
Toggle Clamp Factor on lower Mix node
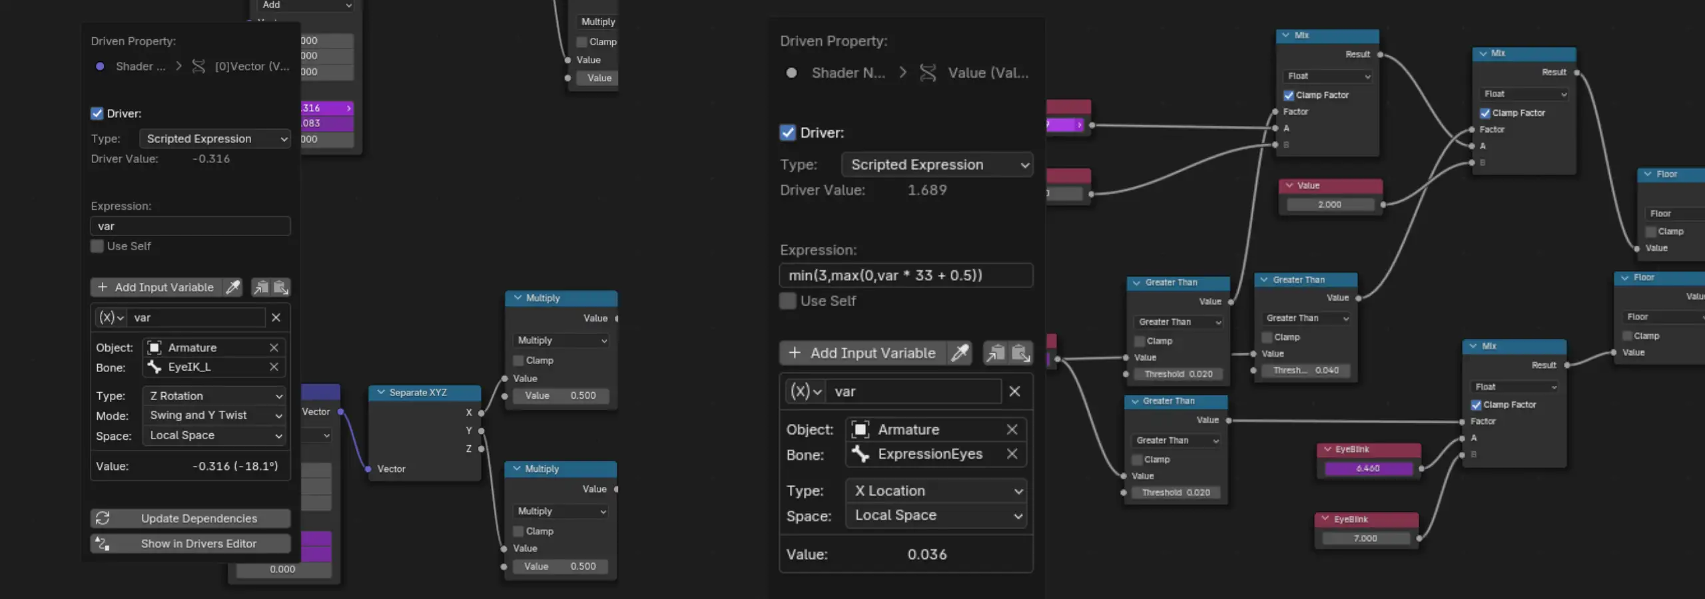pyautogui.click(x=1476, y=405)
